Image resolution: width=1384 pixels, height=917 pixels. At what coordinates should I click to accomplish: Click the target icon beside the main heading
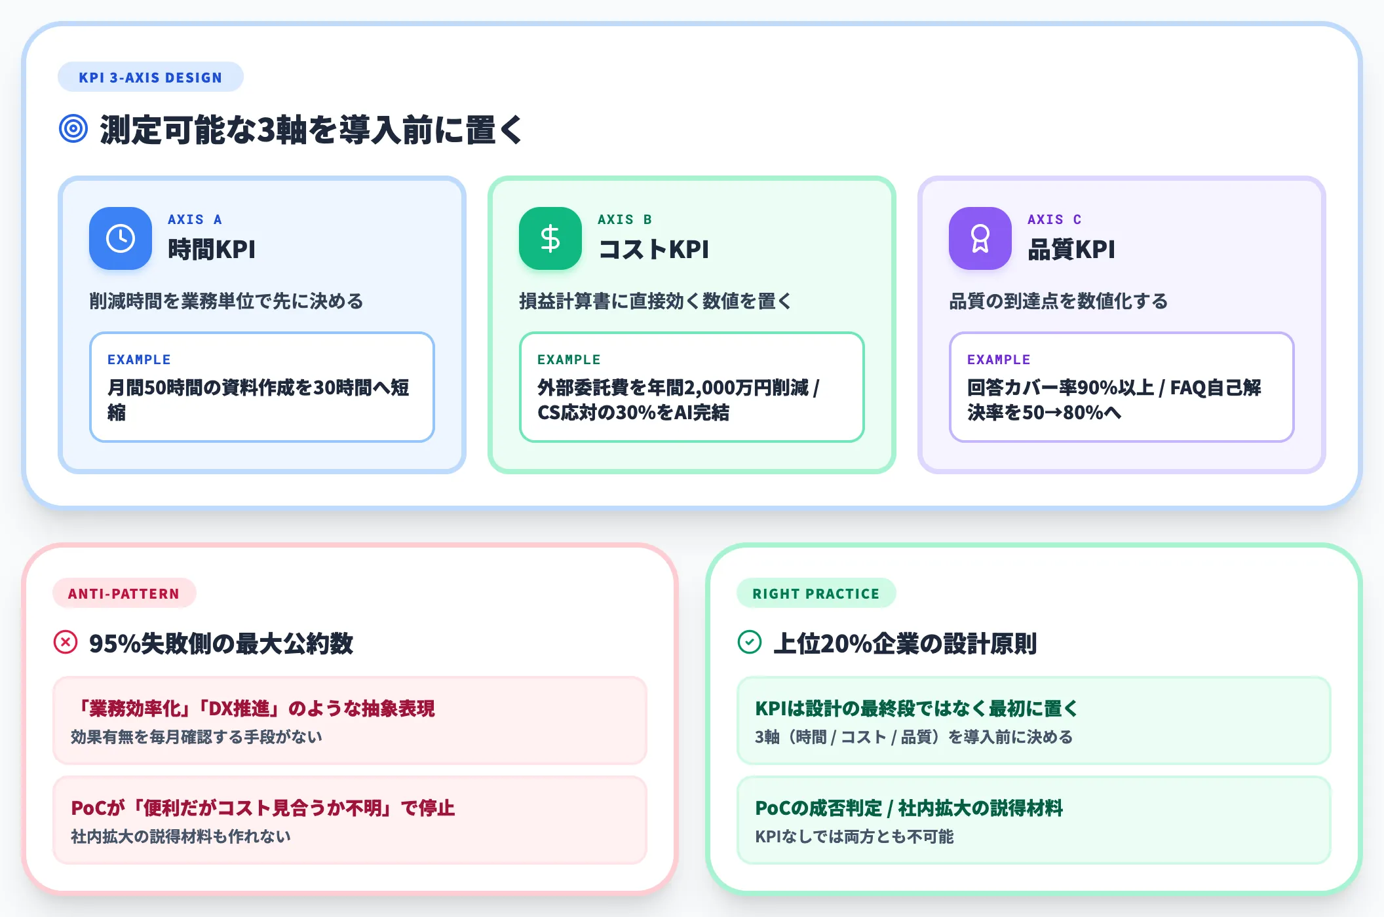[73, 128]
